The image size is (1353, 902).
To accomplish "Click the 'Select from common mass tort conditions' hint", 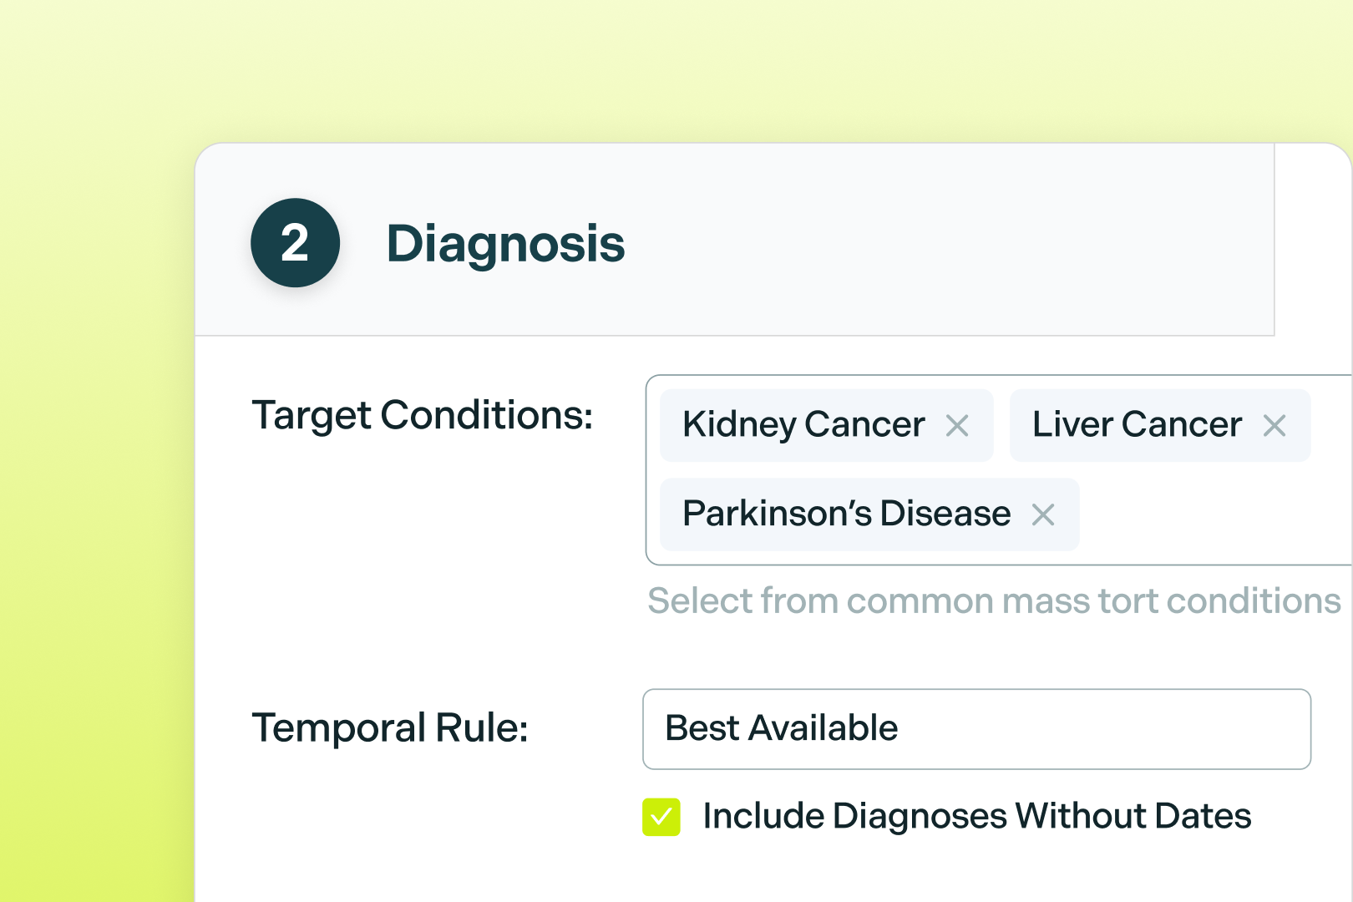I will (994, 601).
